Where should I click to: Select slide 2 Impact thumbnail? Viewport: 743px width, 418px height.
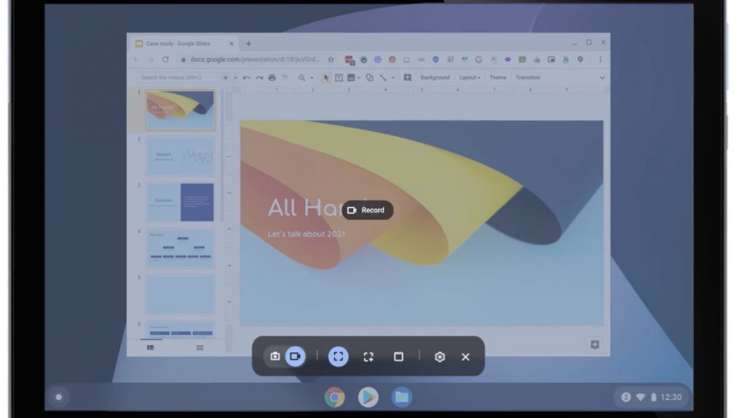pos(180,156)
